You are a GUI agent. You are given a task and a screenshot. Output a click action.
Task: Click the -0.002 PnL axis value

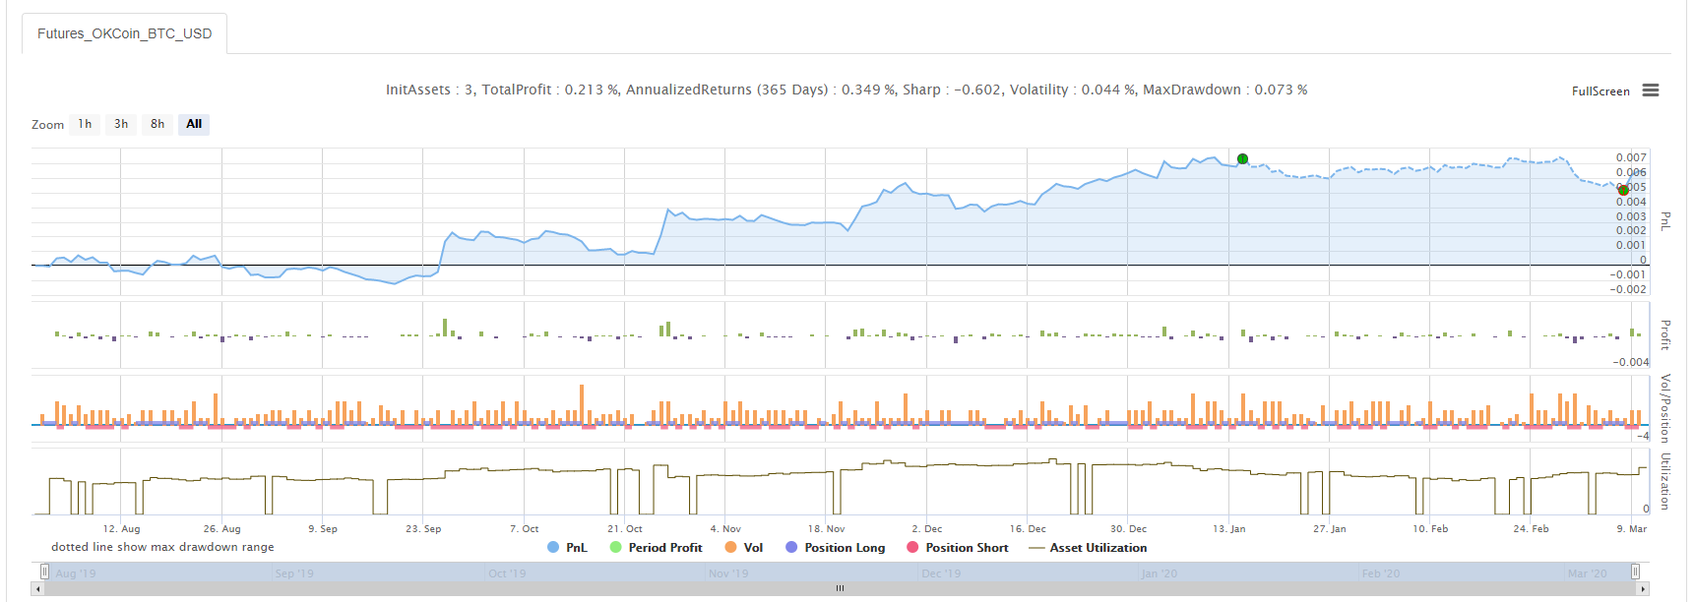click(1628, 289)
